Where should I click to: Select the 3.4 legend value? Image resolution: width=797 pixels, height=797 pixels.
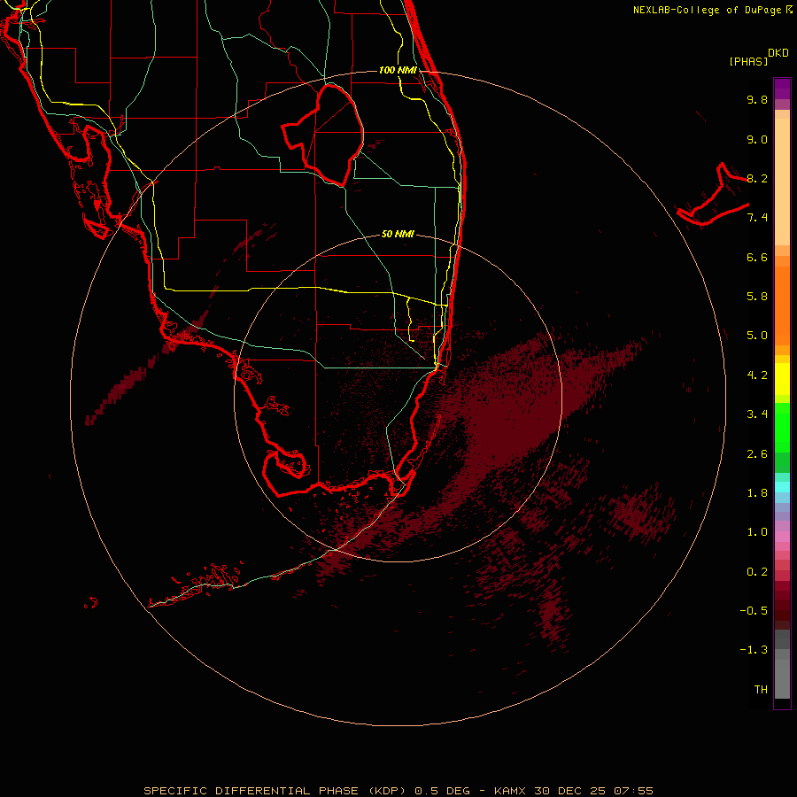coord(757,414)
